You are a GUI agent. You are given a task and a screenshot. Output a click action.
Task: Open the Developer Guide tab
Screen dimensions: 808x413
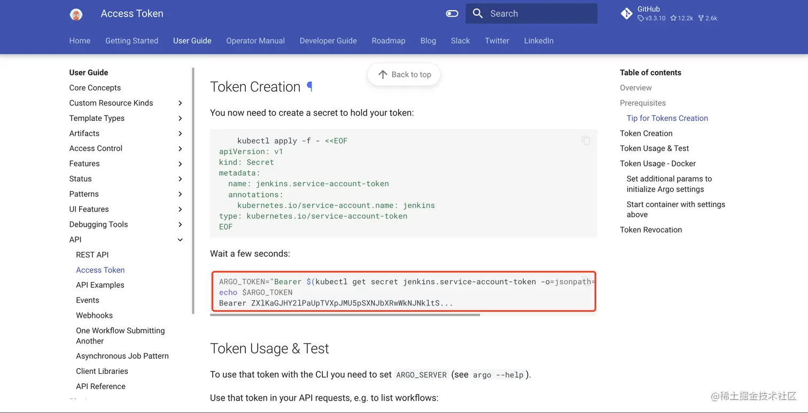[x=328, y=41]
